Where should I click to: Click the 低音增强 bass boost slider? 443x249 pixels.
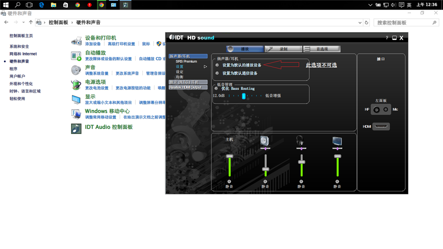(x=245, y=96)
